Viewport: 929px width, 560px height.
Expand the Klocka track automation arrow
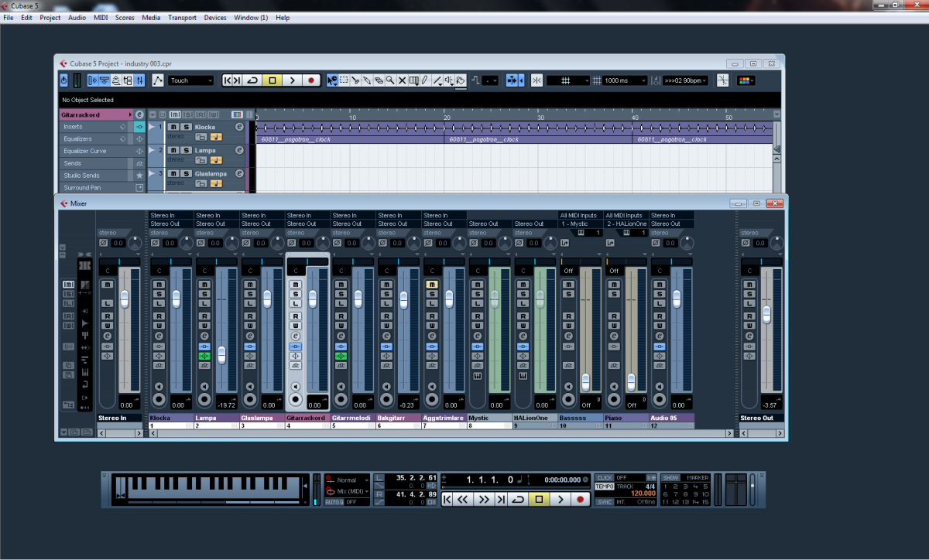tap(152, 125)
